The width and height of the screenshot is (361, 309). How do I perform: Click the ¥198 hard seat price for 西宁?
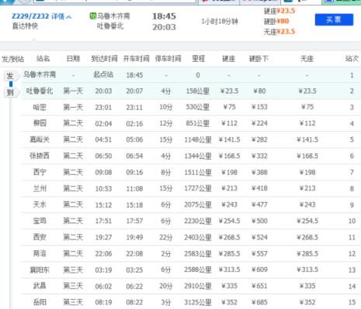[229, 172]
